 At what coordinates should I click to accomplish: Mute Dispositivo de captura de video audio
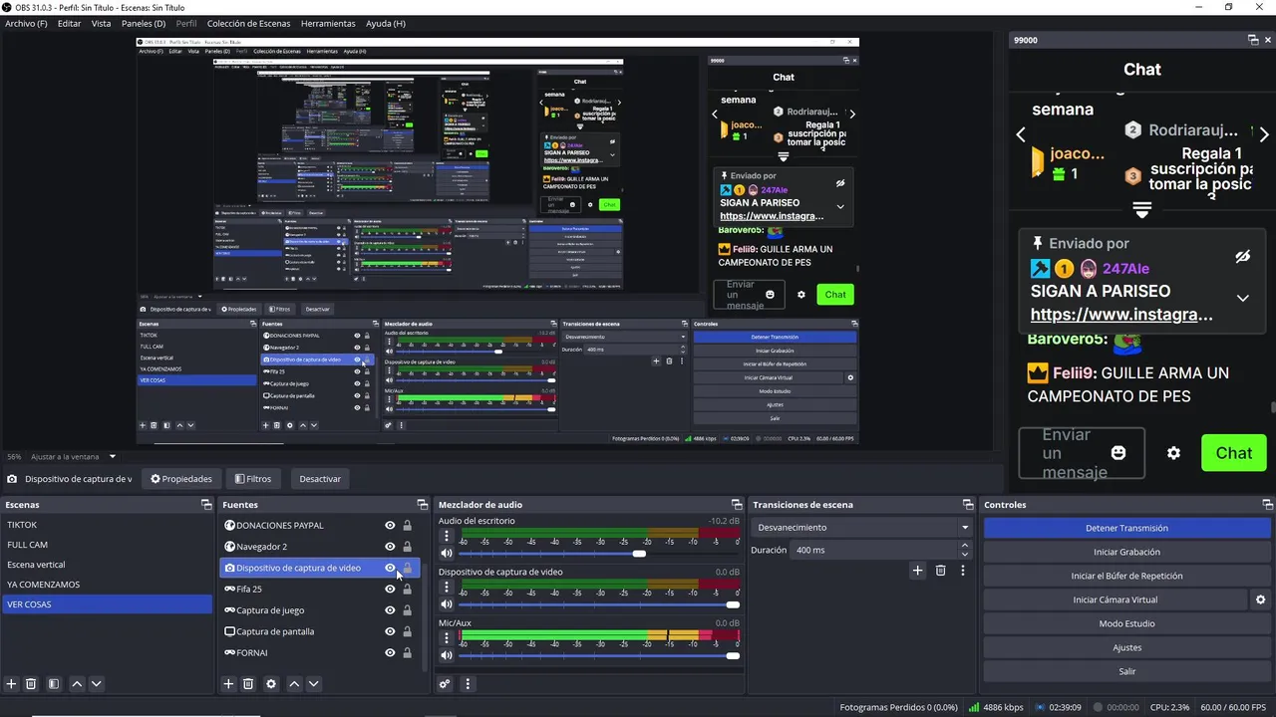(x=447, y=604)
